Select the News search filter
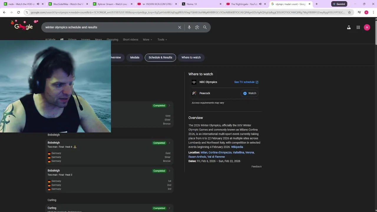 coord(98,39)
